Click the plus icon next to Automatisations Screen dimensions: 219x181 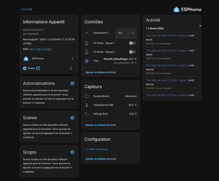[x=72, y=83]
